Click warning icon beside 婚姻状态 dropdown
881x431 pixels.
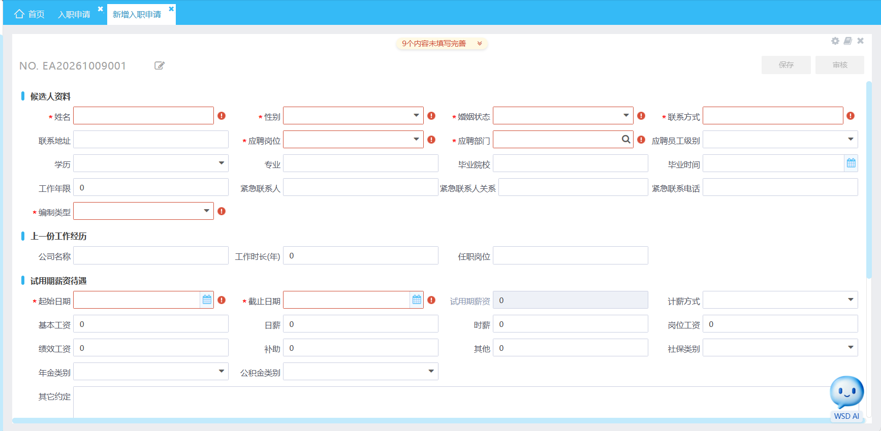coord(641,116)
